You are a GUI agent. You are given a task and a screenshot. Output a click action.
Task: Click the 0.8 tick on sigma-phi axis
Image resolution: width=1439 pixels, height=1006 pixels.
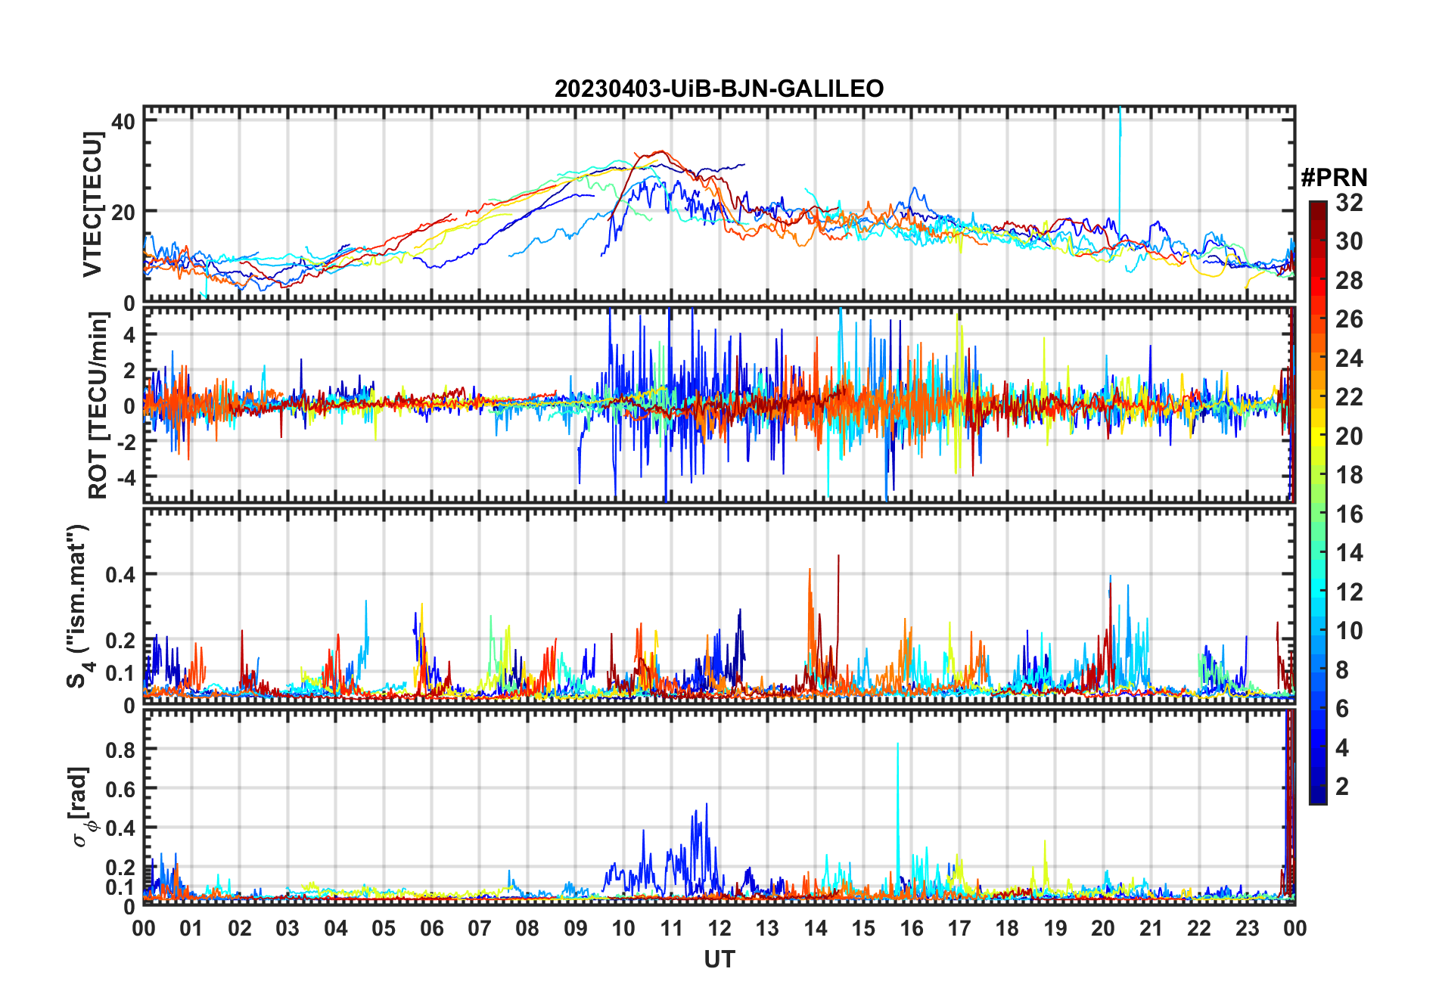(121, 750)
